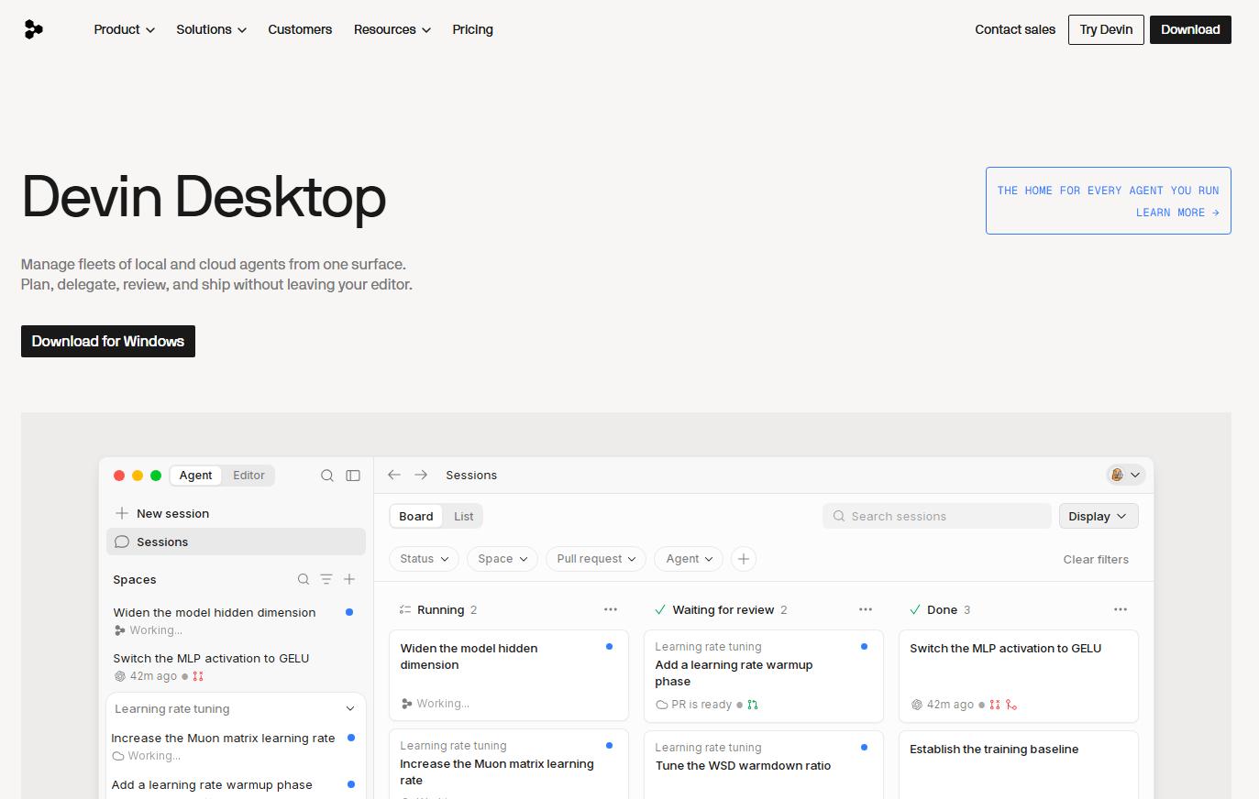Click the Done column checkmark icon
The height and width of the screenshot is (799, 1259).
(x=915, y=609)
